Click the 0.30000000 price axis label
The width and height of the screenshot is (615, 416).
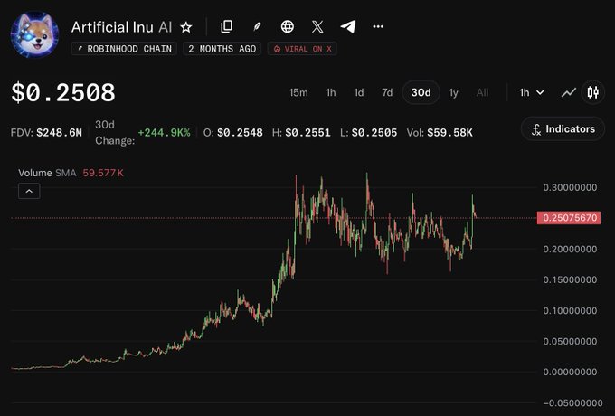[571, 187]
